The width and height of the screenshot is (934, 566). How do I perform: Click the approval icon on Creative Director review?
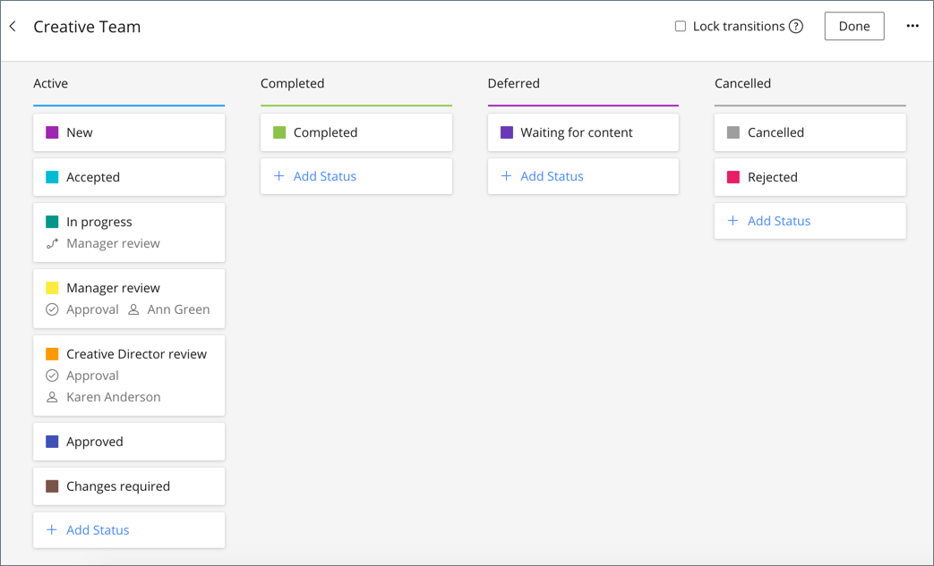click(x=53, y=376)
